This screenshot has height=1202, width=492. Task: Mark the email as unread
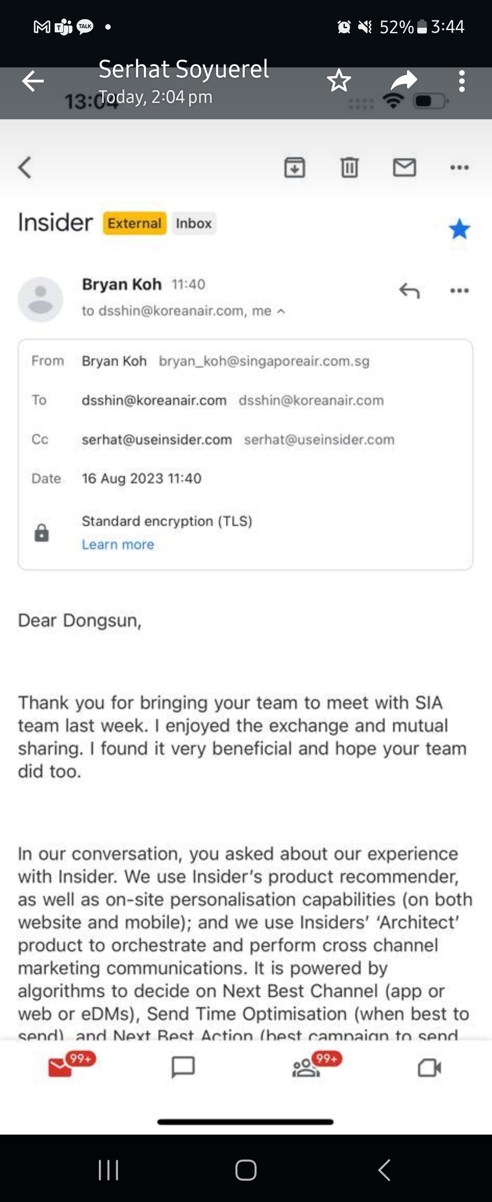(x=404, y=167)
